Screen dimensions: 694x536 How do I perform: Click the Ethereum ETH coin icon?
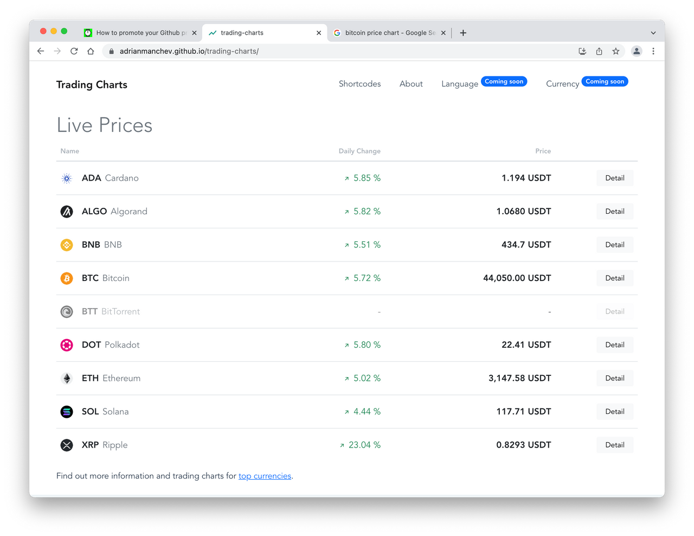coord(67,378)
